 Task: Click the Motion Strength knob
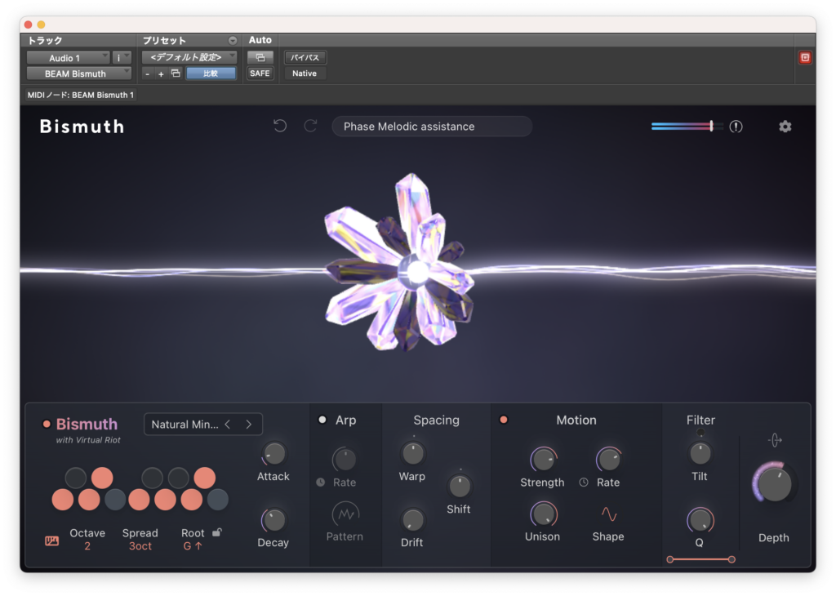(x=543, y=460)
